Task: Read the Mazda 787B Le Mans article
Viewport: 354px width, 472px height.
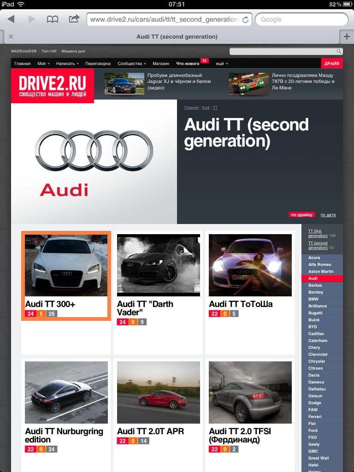Action: coord(303,82)
